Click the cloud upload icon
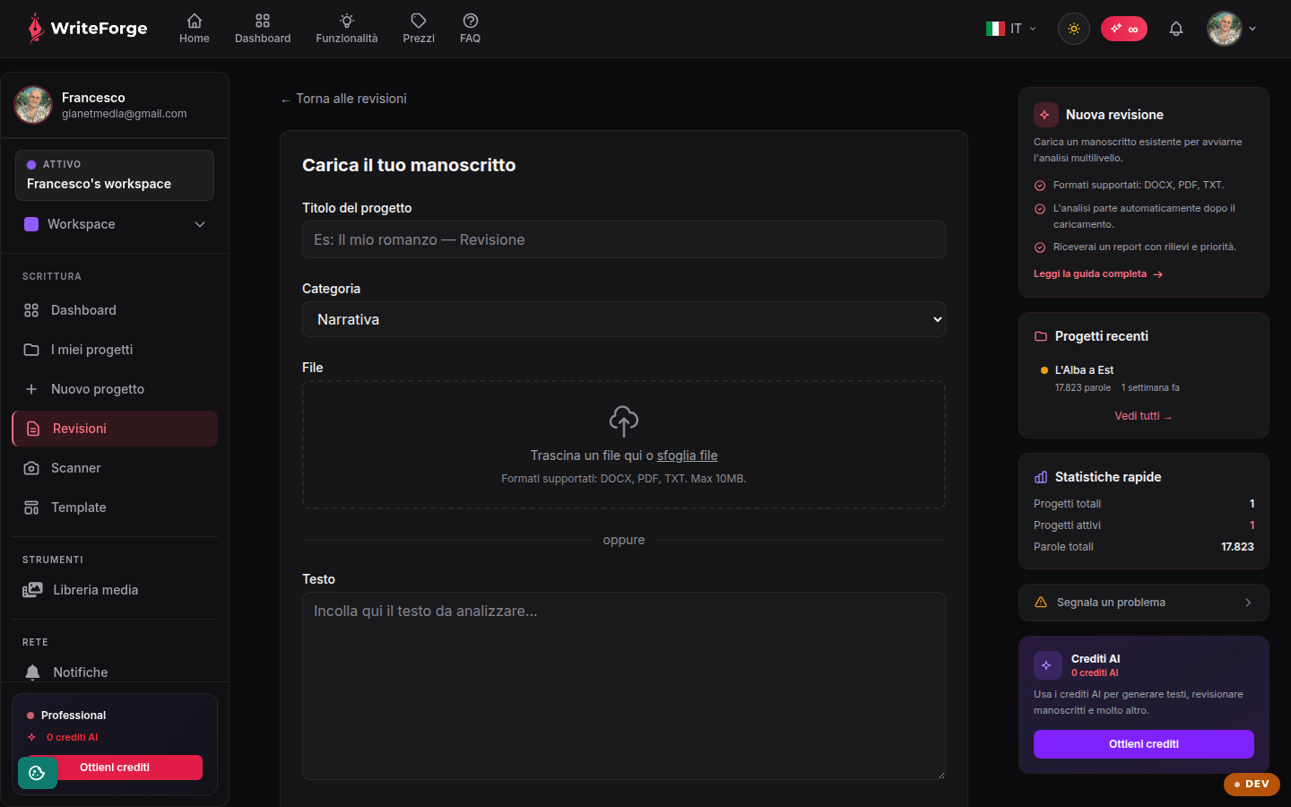Image resolution: width=1291 pixels, height=807 pixels. click(x=624, y=421)
